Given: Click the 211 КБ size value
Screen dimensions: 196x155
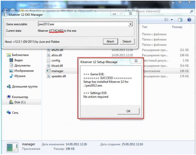Looking at the screenshot, I should [184, 50].
